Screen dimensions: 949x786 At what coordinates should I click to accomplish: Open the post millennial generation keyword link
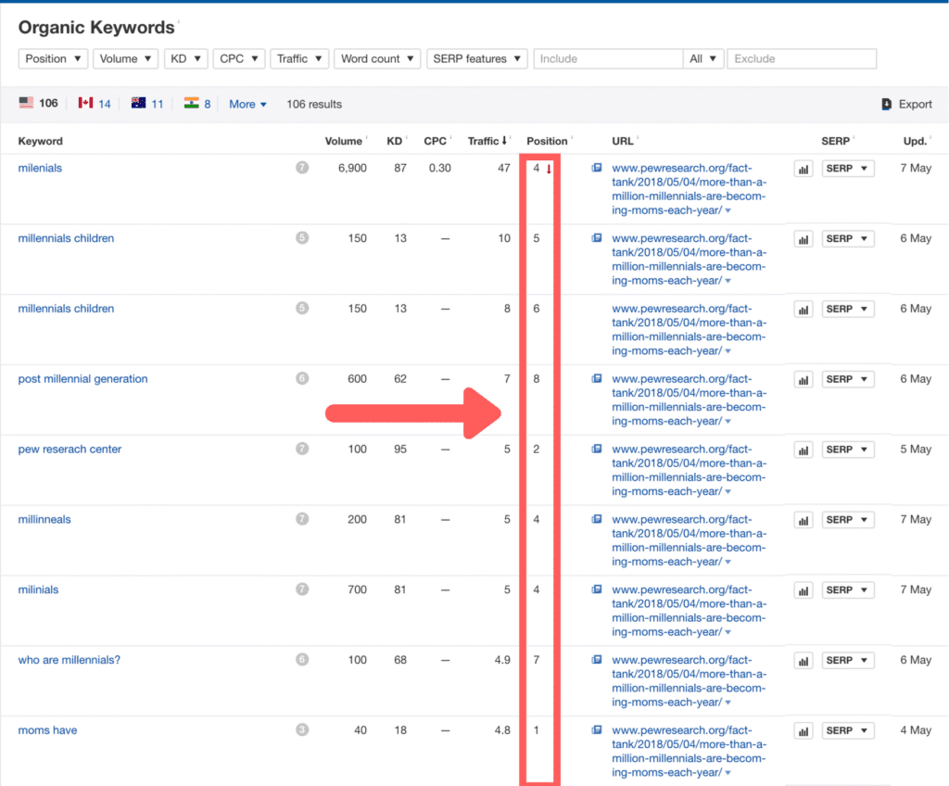pos(82,379)
